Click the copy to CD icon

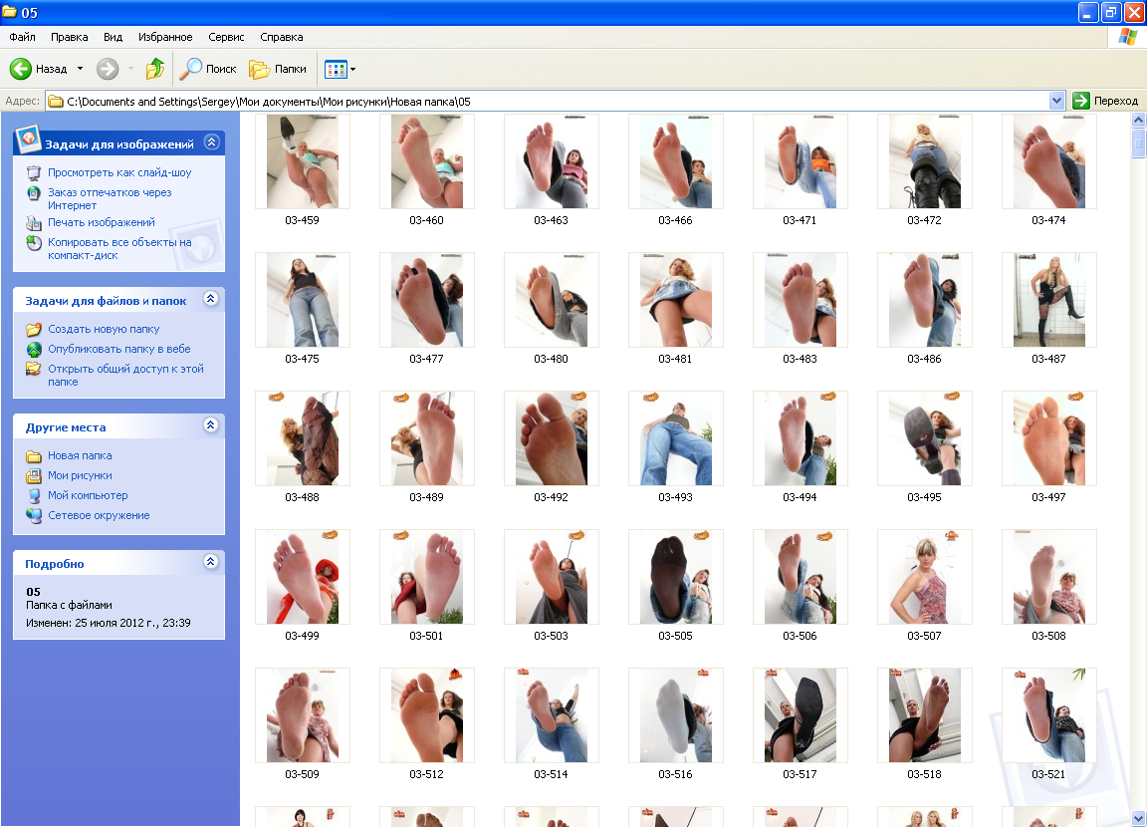pos(34,243)
